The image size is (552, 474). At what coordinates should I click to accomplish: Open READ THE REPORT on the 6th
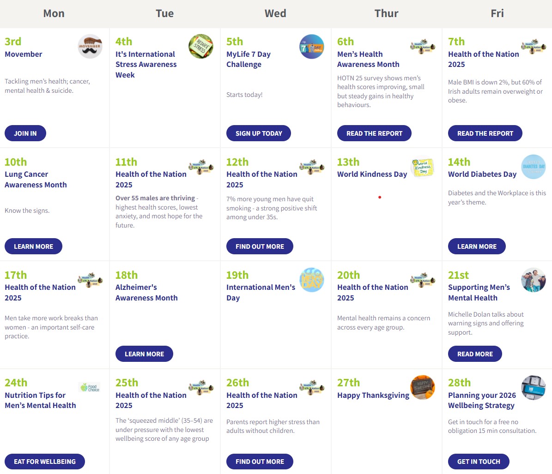point(374,133)
